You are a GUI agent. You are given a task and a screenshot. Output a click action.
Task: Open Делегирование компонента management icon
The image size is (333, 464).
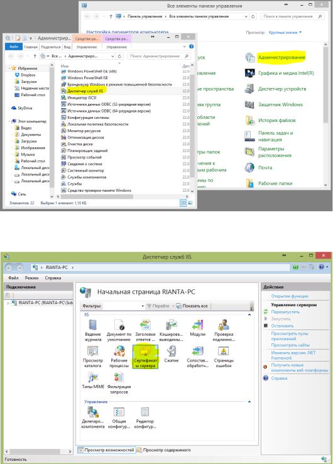[x=93, y=417]
